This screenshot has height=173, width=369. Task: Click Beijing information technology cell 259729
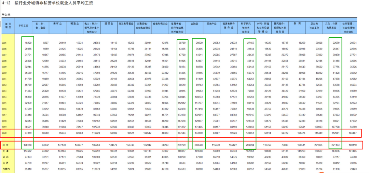click(x=181, y=145)
